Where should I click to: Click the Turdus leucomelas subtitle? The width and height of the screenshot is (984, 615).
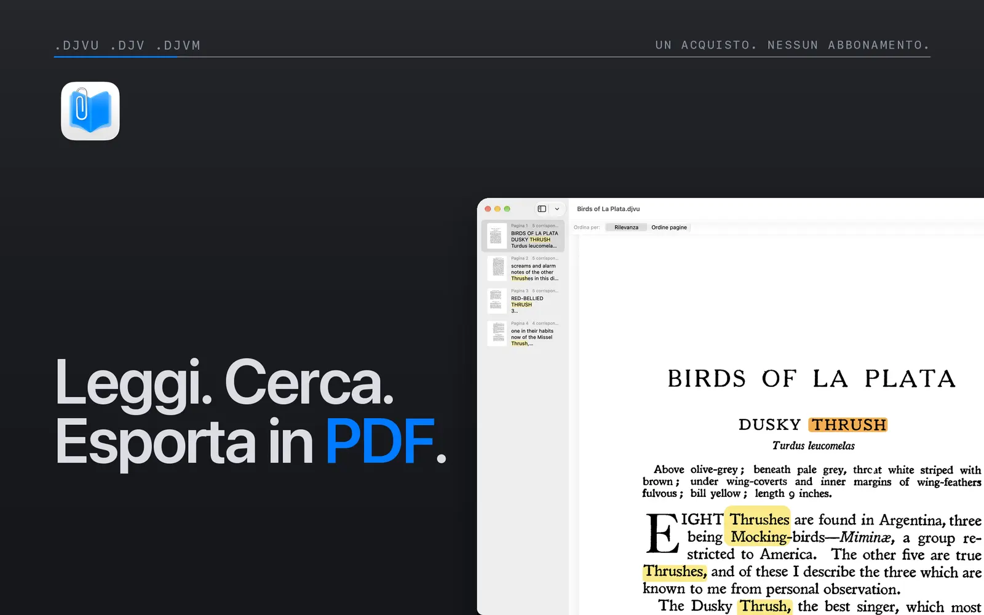[813, 446]
